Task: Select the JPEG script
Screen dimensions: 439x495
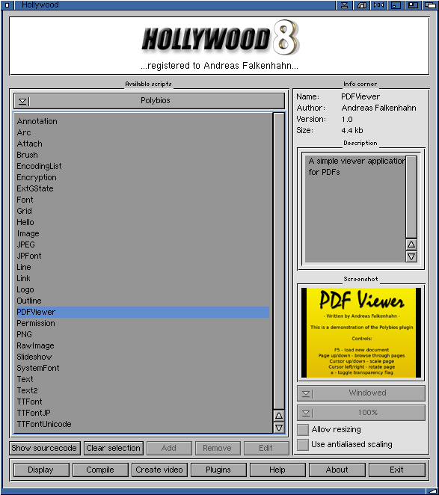Action: tap(143, 245)
